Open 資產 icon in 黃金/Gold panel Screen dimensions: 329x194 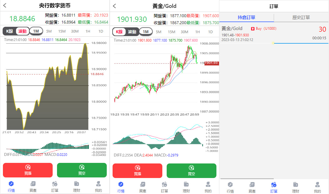click(x=143, y=184)
